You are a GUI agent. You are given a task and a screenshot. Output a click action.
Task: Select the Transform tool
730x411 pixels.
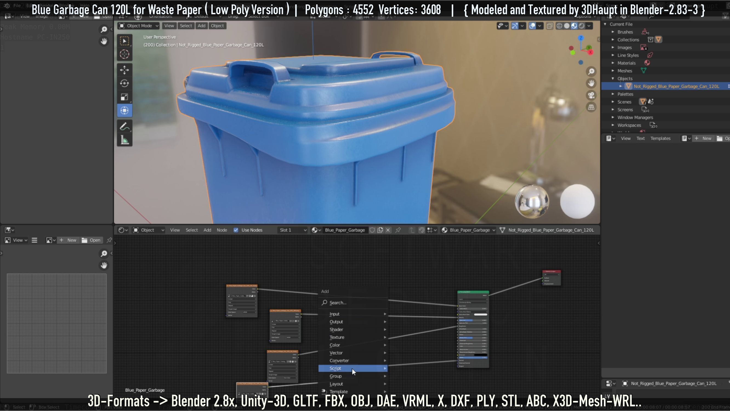point(124,110)
